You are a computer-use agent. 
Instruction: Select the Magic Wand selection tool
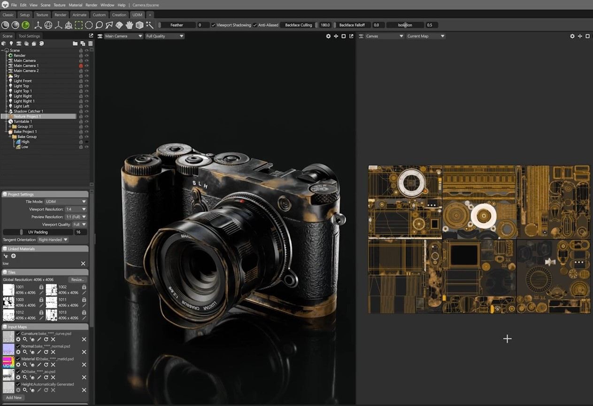[148, 24]
